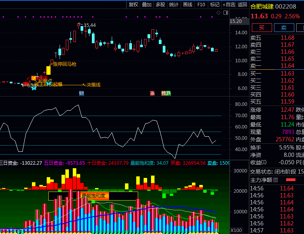
Task: Open the 复权 menu in toolbar
Action: [134, 5]
